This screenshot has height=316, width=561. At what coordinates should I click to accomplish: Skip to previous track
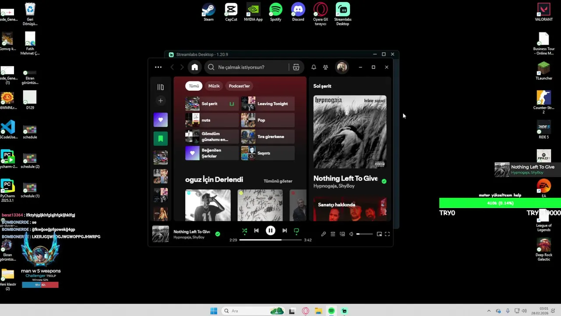pos(256,230)
